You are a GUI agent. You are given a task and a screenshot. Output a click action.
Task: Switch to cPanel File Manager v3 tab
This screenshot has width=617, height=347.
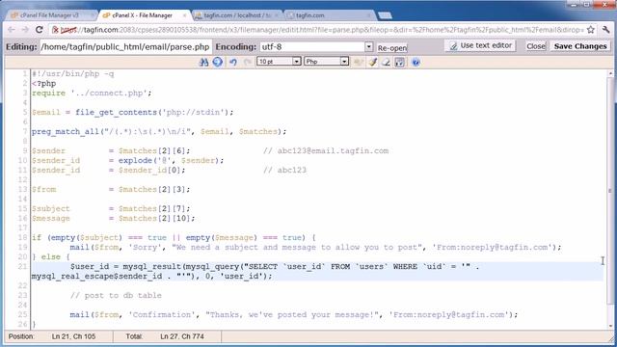49,15
